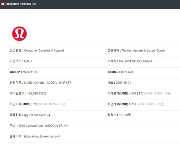Select Textiles, Apparel & Luxury Goods text
The width and height of the screenshot is (180, 147).
pos(143,51)
